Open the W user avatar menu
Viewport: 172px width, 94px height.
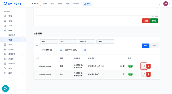click(x=166, y=4)
